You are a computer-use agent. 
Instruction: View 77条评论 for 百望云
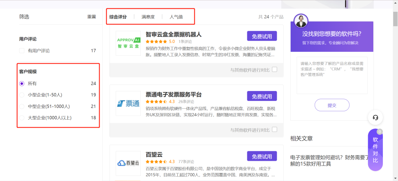pyautogui.click(x=186, y=162)
